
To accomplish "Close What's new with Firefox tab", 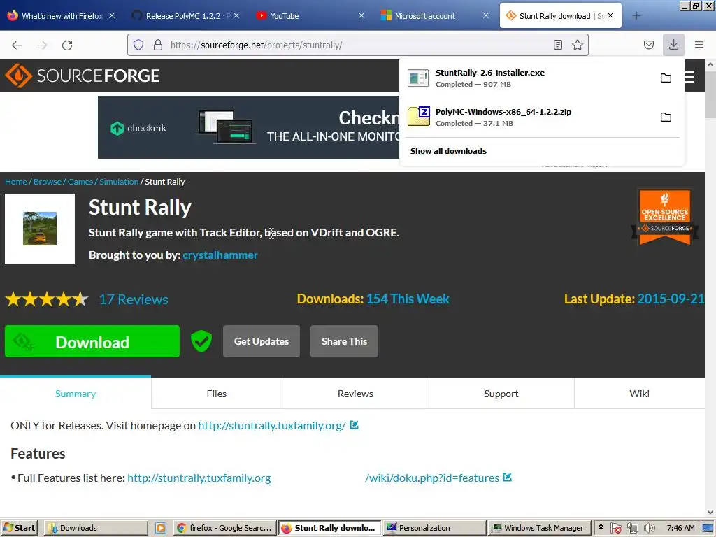I will pos(112,15).
